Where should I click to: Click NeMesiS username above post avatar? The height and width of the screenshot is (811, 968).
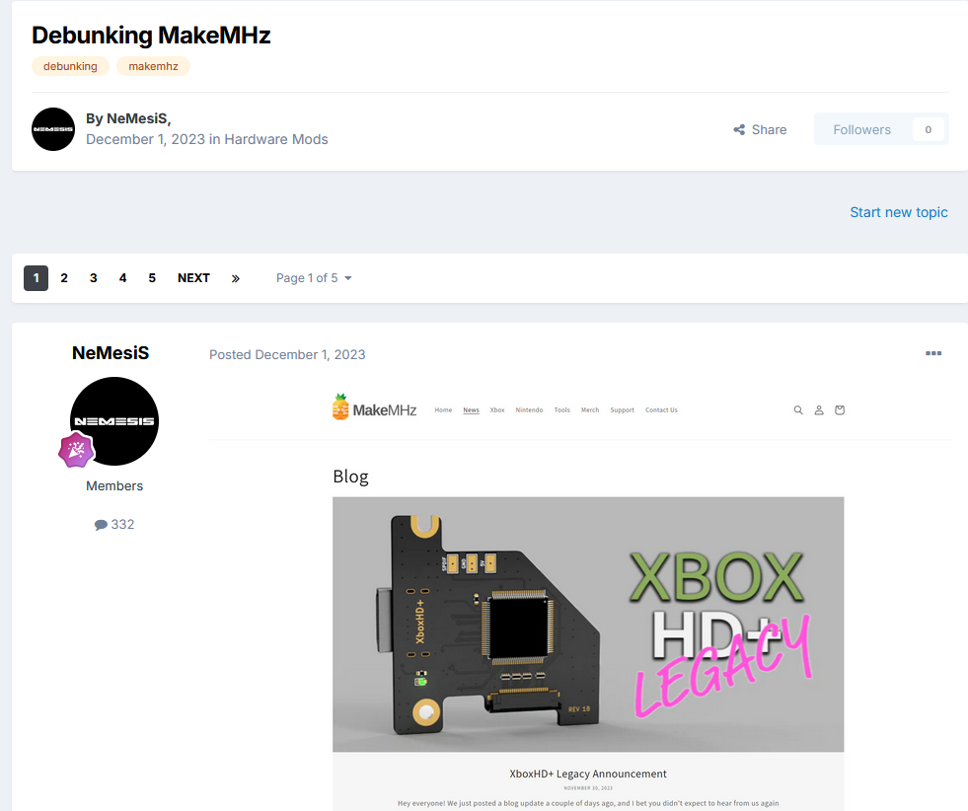click(111, 353)
